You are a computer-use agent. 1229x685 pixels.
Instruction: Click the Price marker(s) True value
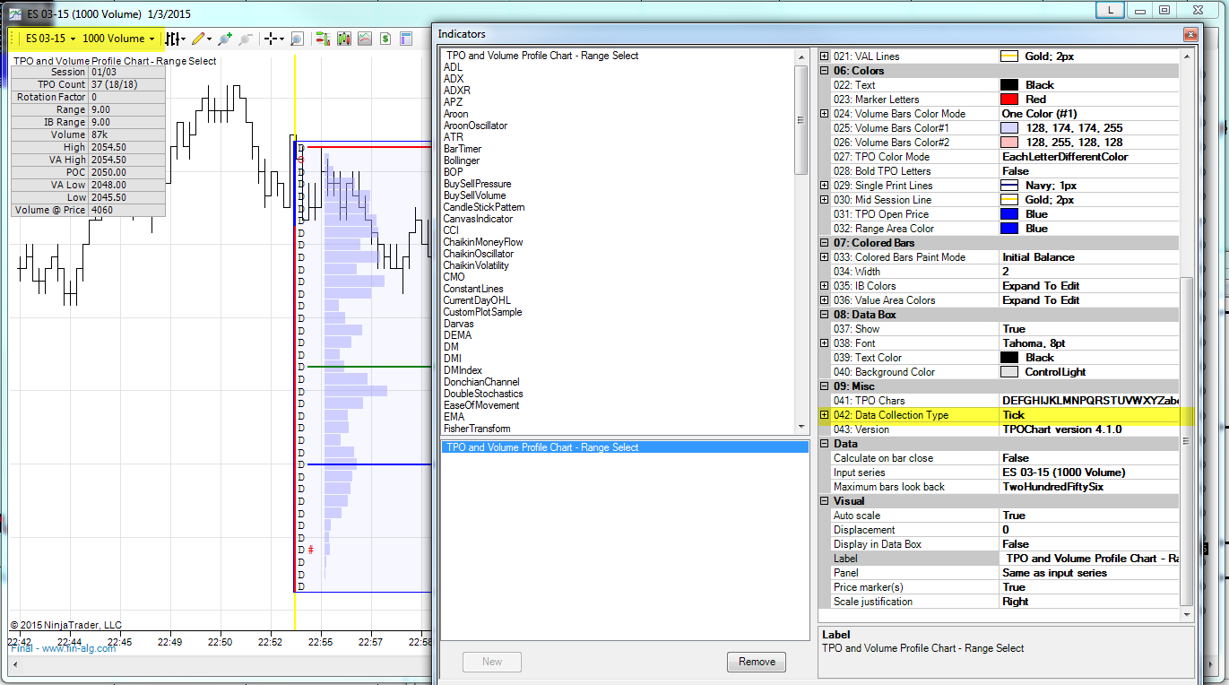pos(1089,587)
